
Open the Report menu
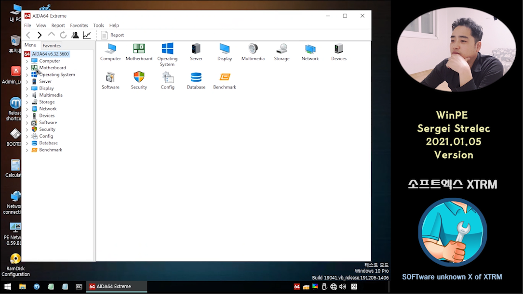[x=58, y=26]
